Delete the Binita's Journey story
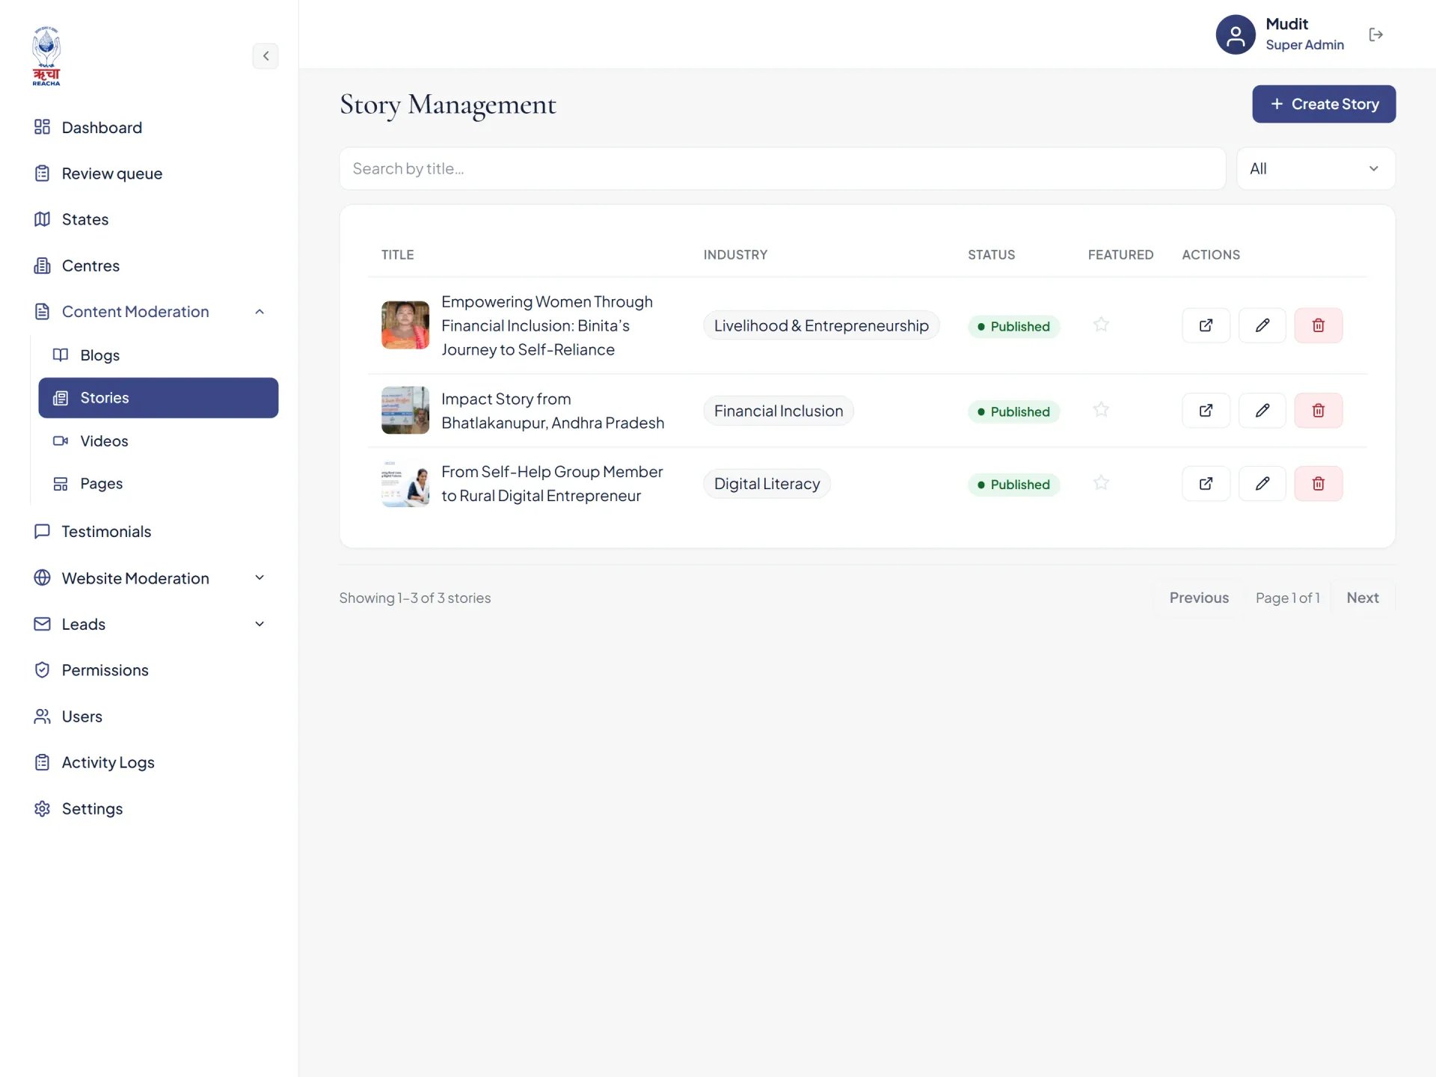This screenshot has height=1077, width=1436. click(1318, 325)
